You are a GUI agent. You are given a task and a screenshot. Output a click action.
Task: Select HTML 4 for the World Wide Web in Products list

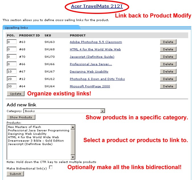[33, 137]
